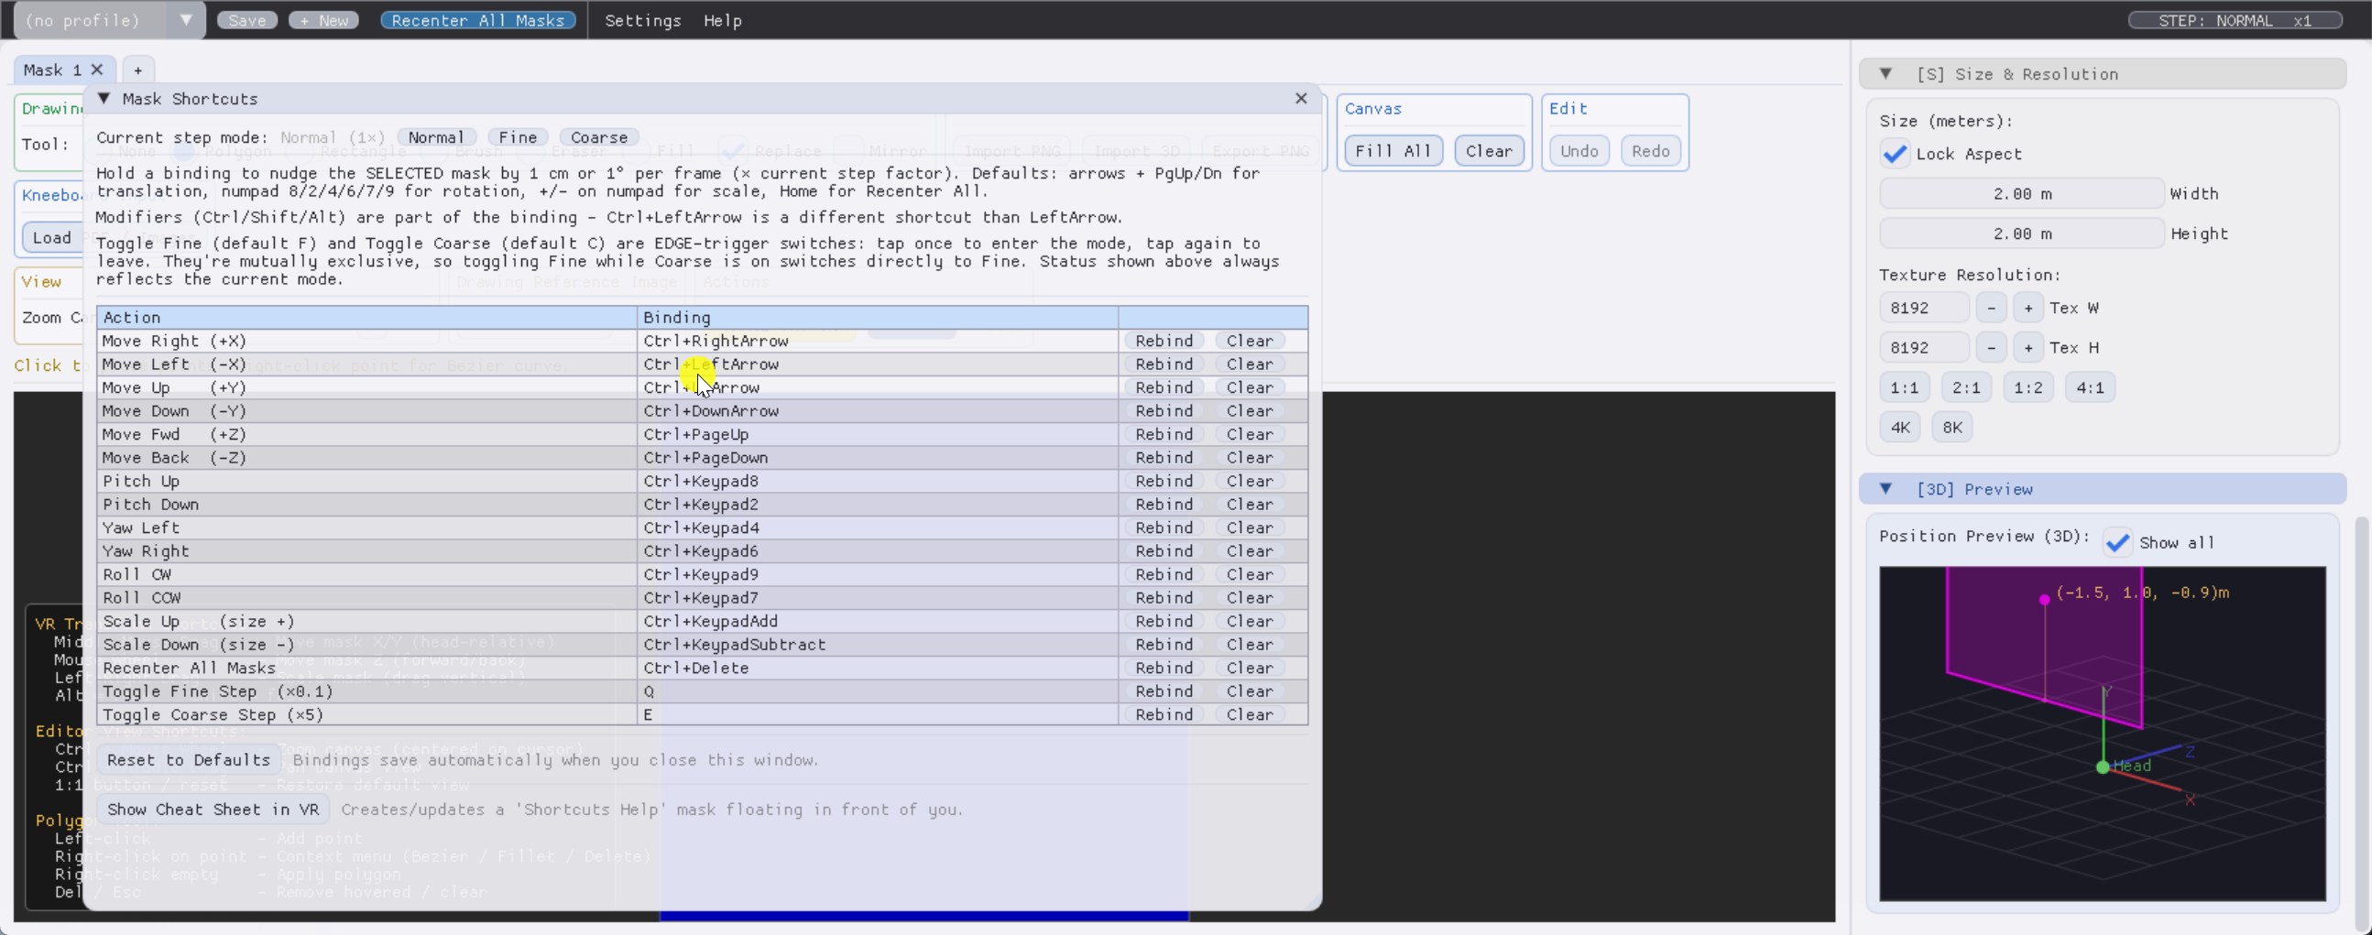2372x935 pixels.
Task: Close the Mask Shortcuts dialog
Action: (x=1300, y=99)
